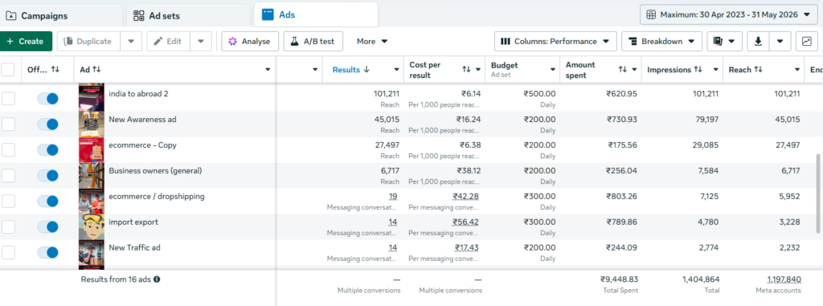Expand the Edit options arrow
Viewport: 823px width, 306px height.
tap(201, 42)
